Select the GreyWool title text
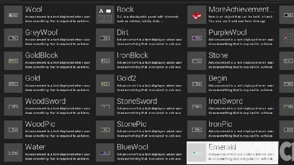The width and height of the screenshot is (294, 165). pos(41,32)
